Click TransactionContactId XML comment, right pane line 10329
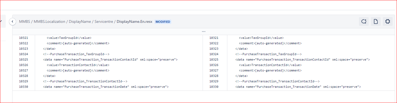The height and width of the screenshot is (103, 397). pyautogui.click(x=277, y=81)
